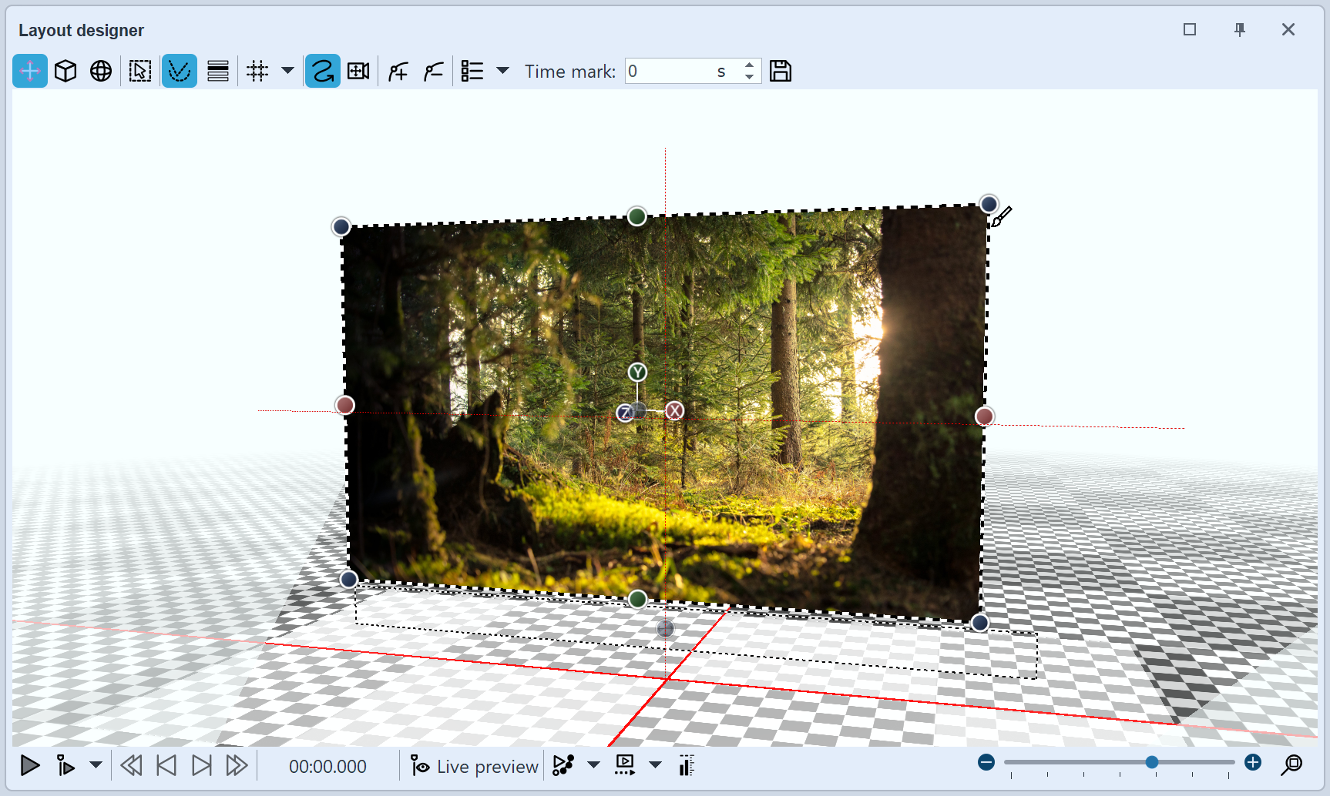This screenshot has height=796, width=1330.
Task: Click the statistics icon in the bottom bar
Action: click(685, 765)
